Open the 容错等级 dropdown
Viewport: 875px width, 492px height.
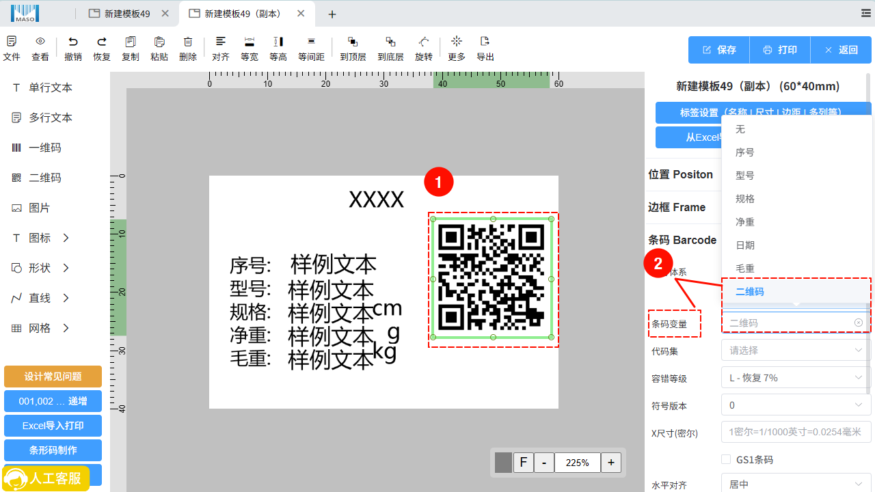(x=796, y=377)
